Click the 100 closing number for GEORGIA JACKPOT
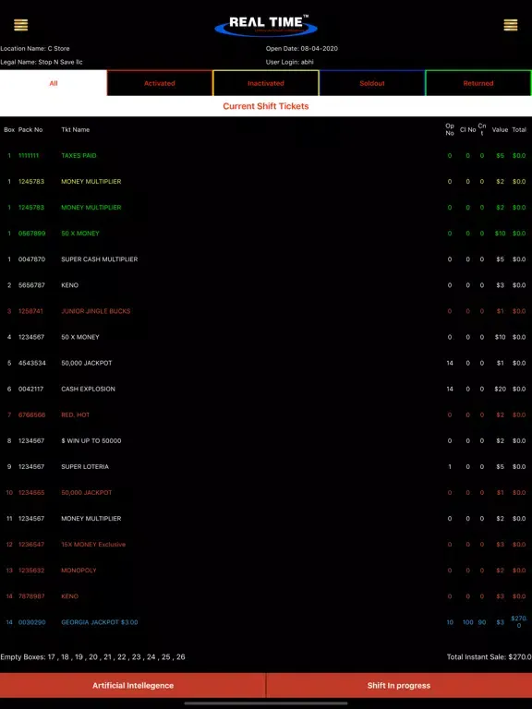 pyautogui.click(x=467, y=622)
